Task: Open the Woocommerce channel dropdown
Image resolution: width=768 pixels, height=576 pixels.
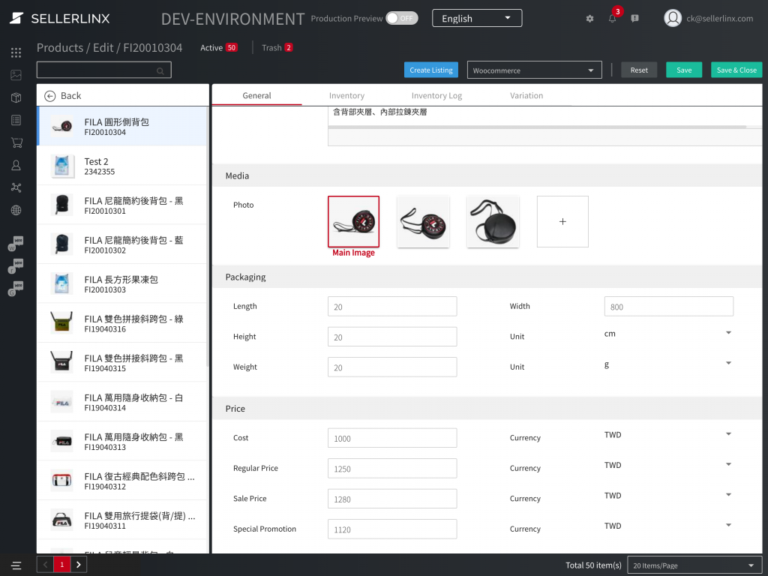Action: coord(534,70)
